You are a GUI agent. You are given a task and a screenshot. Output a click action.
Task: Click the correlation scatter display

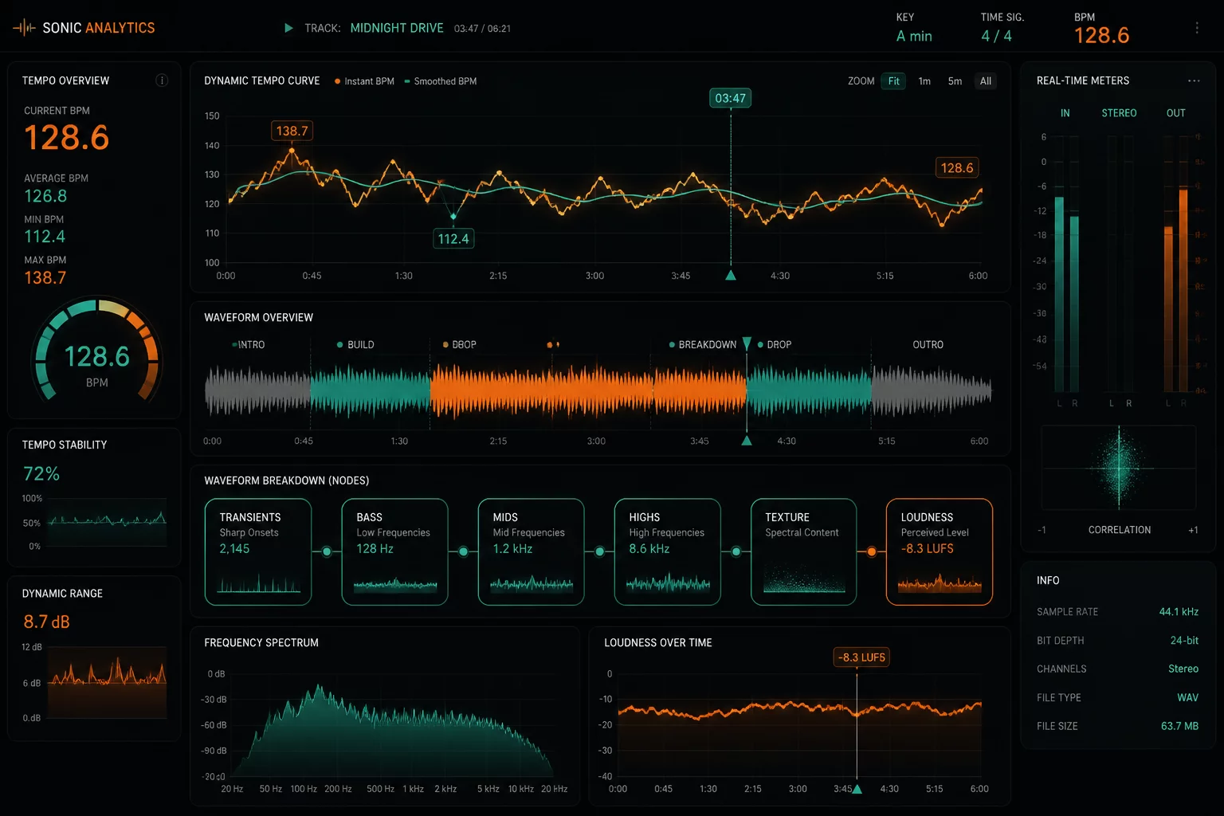tap(1119, 468)
